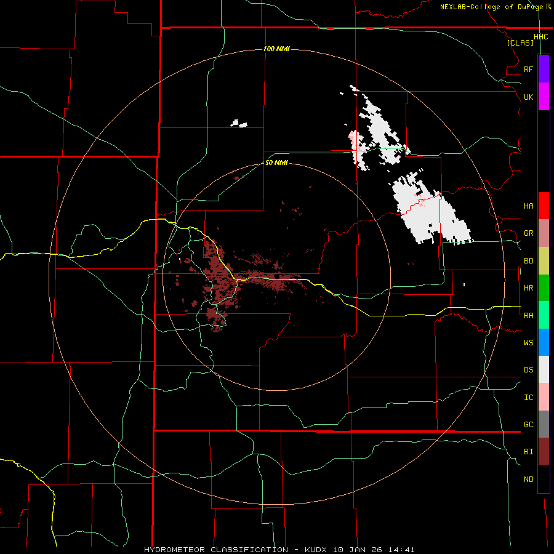554x554 pixels.
Task: Click the 'RF' legend label
Action: point(528,69)
